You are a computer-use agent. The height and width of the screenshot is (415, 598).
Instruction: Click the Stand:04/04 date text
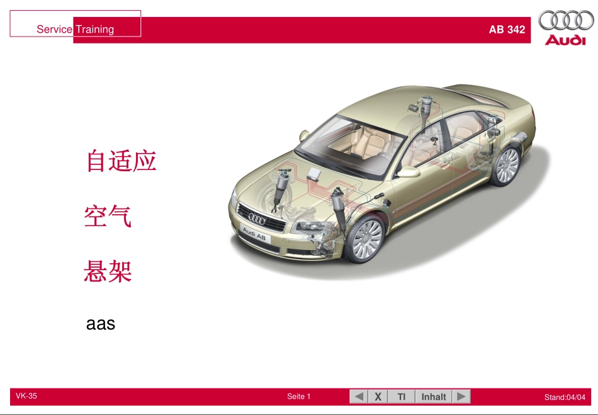565,397
